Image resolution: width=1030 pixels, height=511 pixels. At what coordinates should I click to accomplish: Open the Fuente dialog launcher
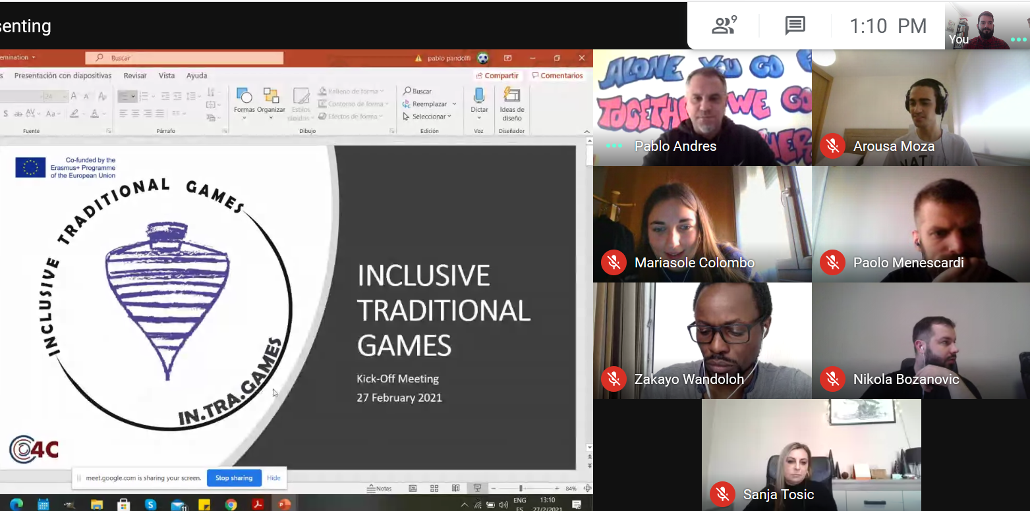(109, 131)
